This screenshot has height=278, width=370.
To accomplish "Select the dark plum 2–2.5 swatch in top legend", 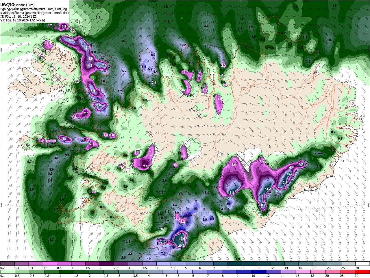I will pyautogui.click(x=107, y=264).
